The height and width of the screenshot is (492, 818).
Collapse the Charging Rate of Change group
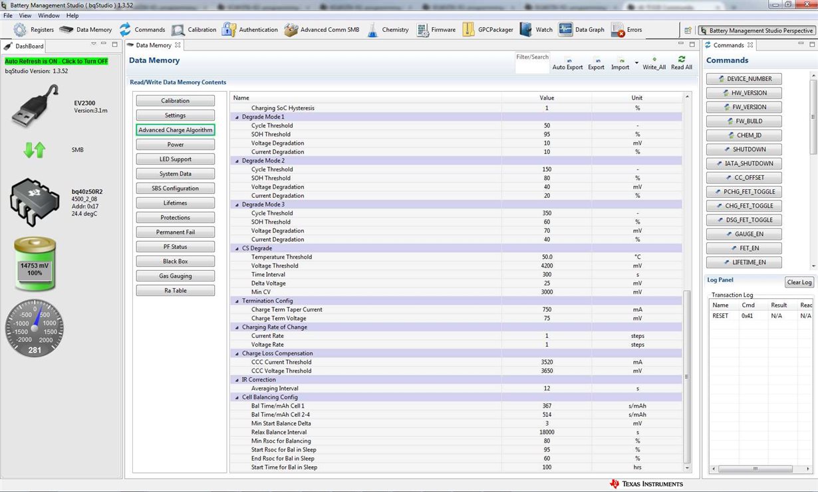coord(237,327)
